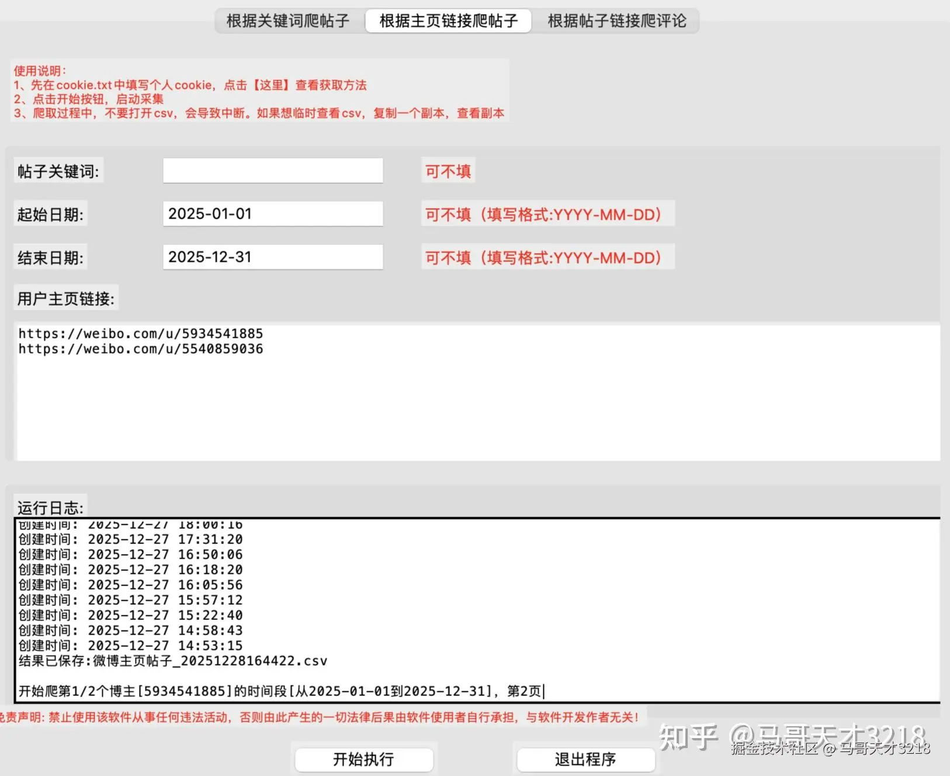Switch to the 根据关键词爬帖子 tab
Image resolution: width=950 pixels, height=776 pixels.
[288, 21]
